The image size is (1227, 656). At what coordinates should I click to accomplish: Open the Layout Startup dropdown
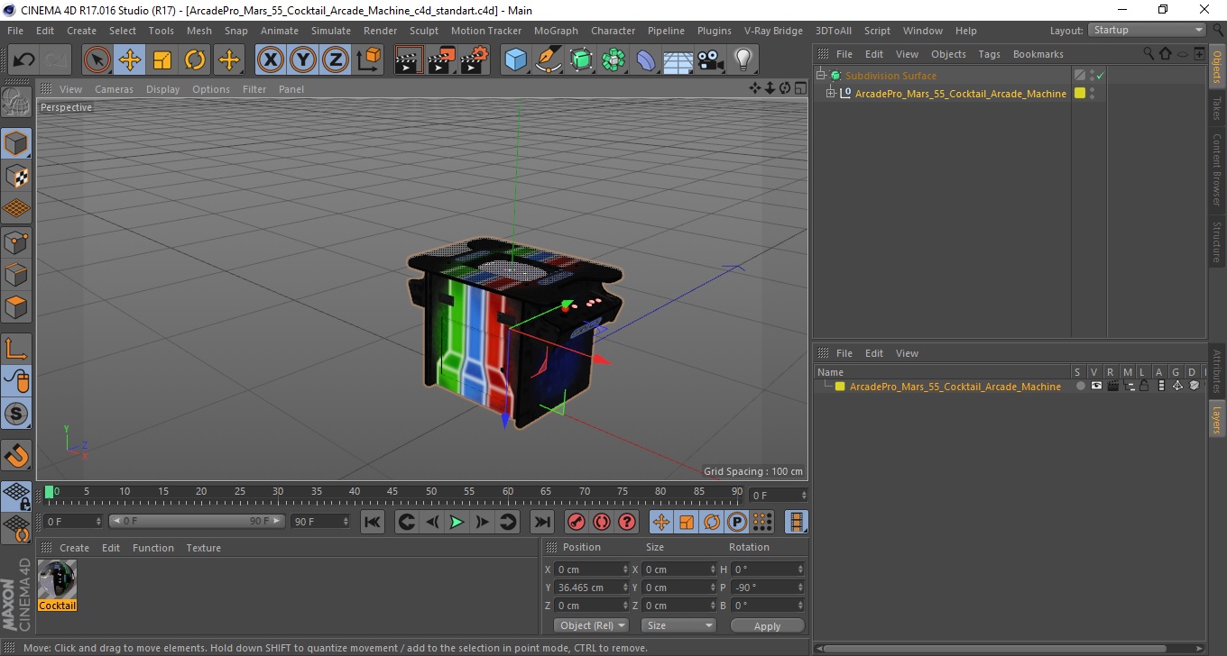[1147, 30]
